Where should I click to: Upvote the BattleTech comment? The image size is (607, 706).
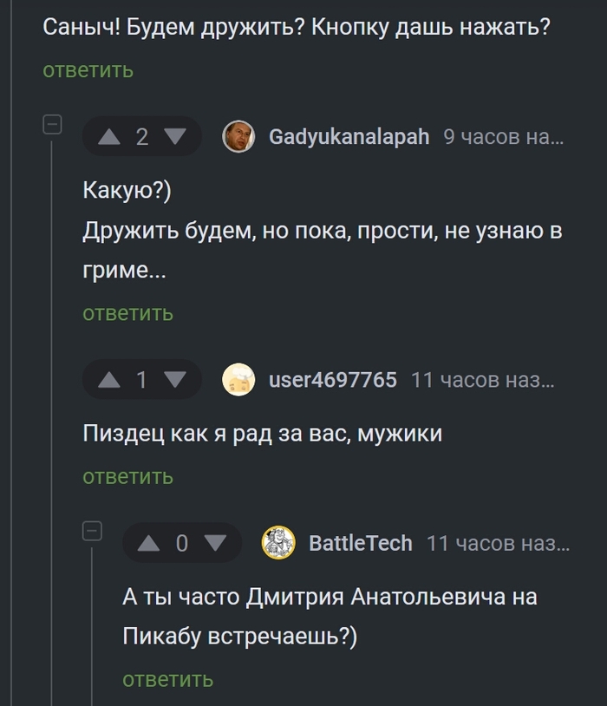tap(149, 544)
